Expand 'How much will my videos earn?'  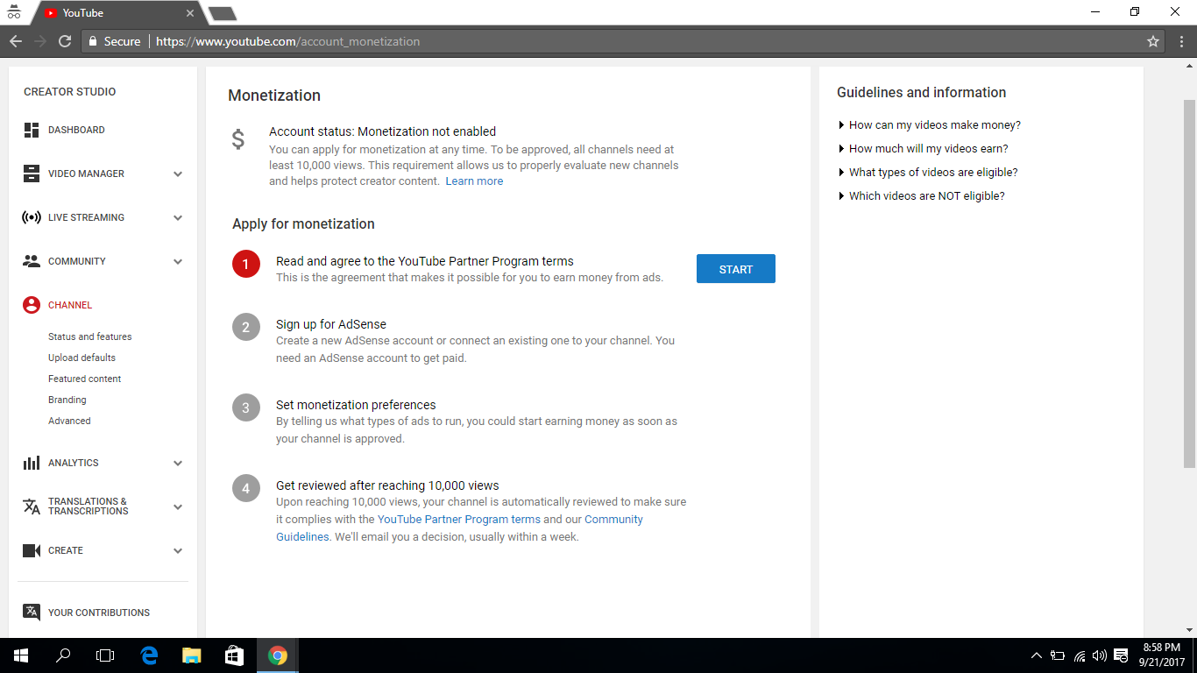pyautogui.click(x=924, y=149)
